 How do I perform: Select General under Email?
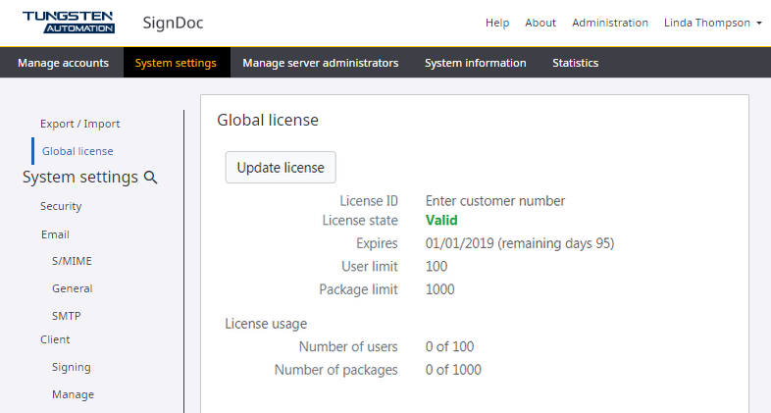click(x=73, y=288)
